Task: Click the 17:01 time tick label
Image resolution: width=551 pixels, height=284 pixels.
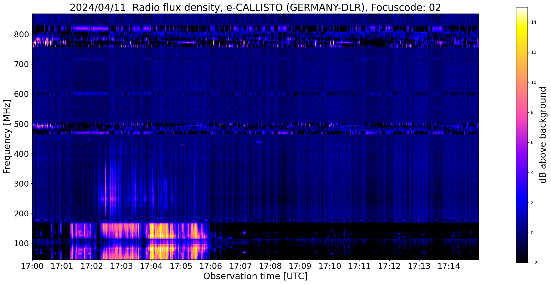Action: coord(62,266)
